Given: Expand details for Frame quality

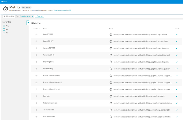Looking at the screenshot, I should coord(177,69).
